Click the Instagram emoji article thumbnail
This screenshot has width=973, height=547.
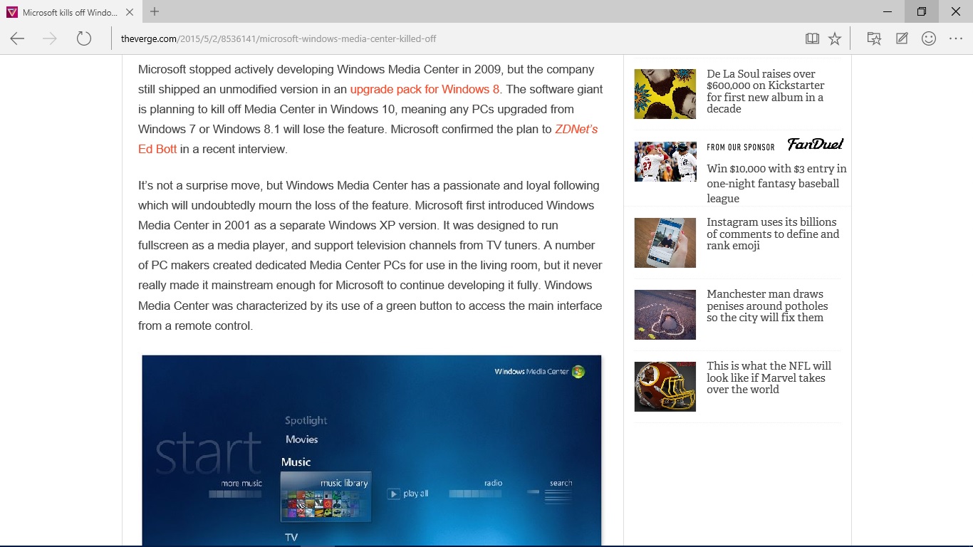665,243
